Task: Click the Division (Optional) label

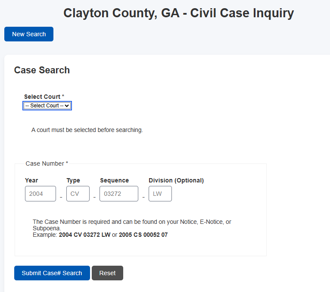Action: tap(176, 180)
